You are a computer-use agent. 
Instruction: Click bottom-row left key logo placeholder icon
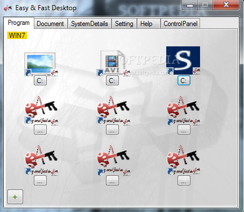(x=41, y=160)
